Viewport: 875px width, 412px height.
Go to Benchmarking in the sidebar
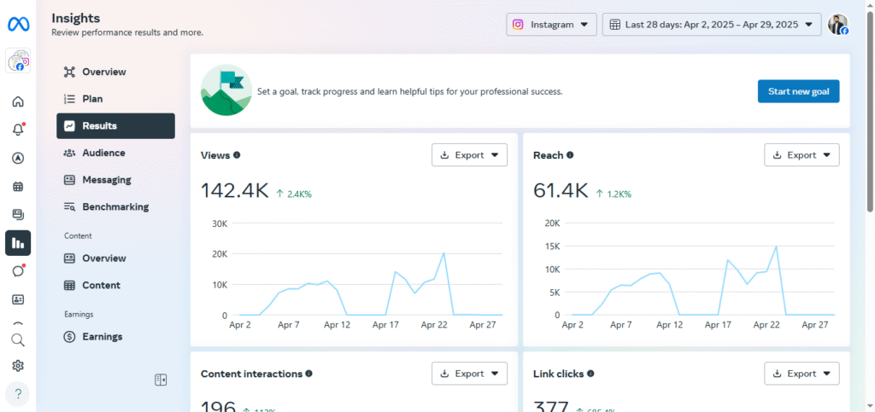(x=115, y=206)
